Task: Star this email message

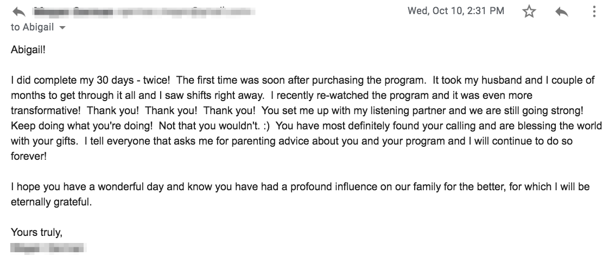Action: coord(529,11)
